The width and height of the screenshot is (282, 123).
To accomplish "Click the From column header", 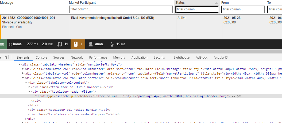I will pos(225,3).
